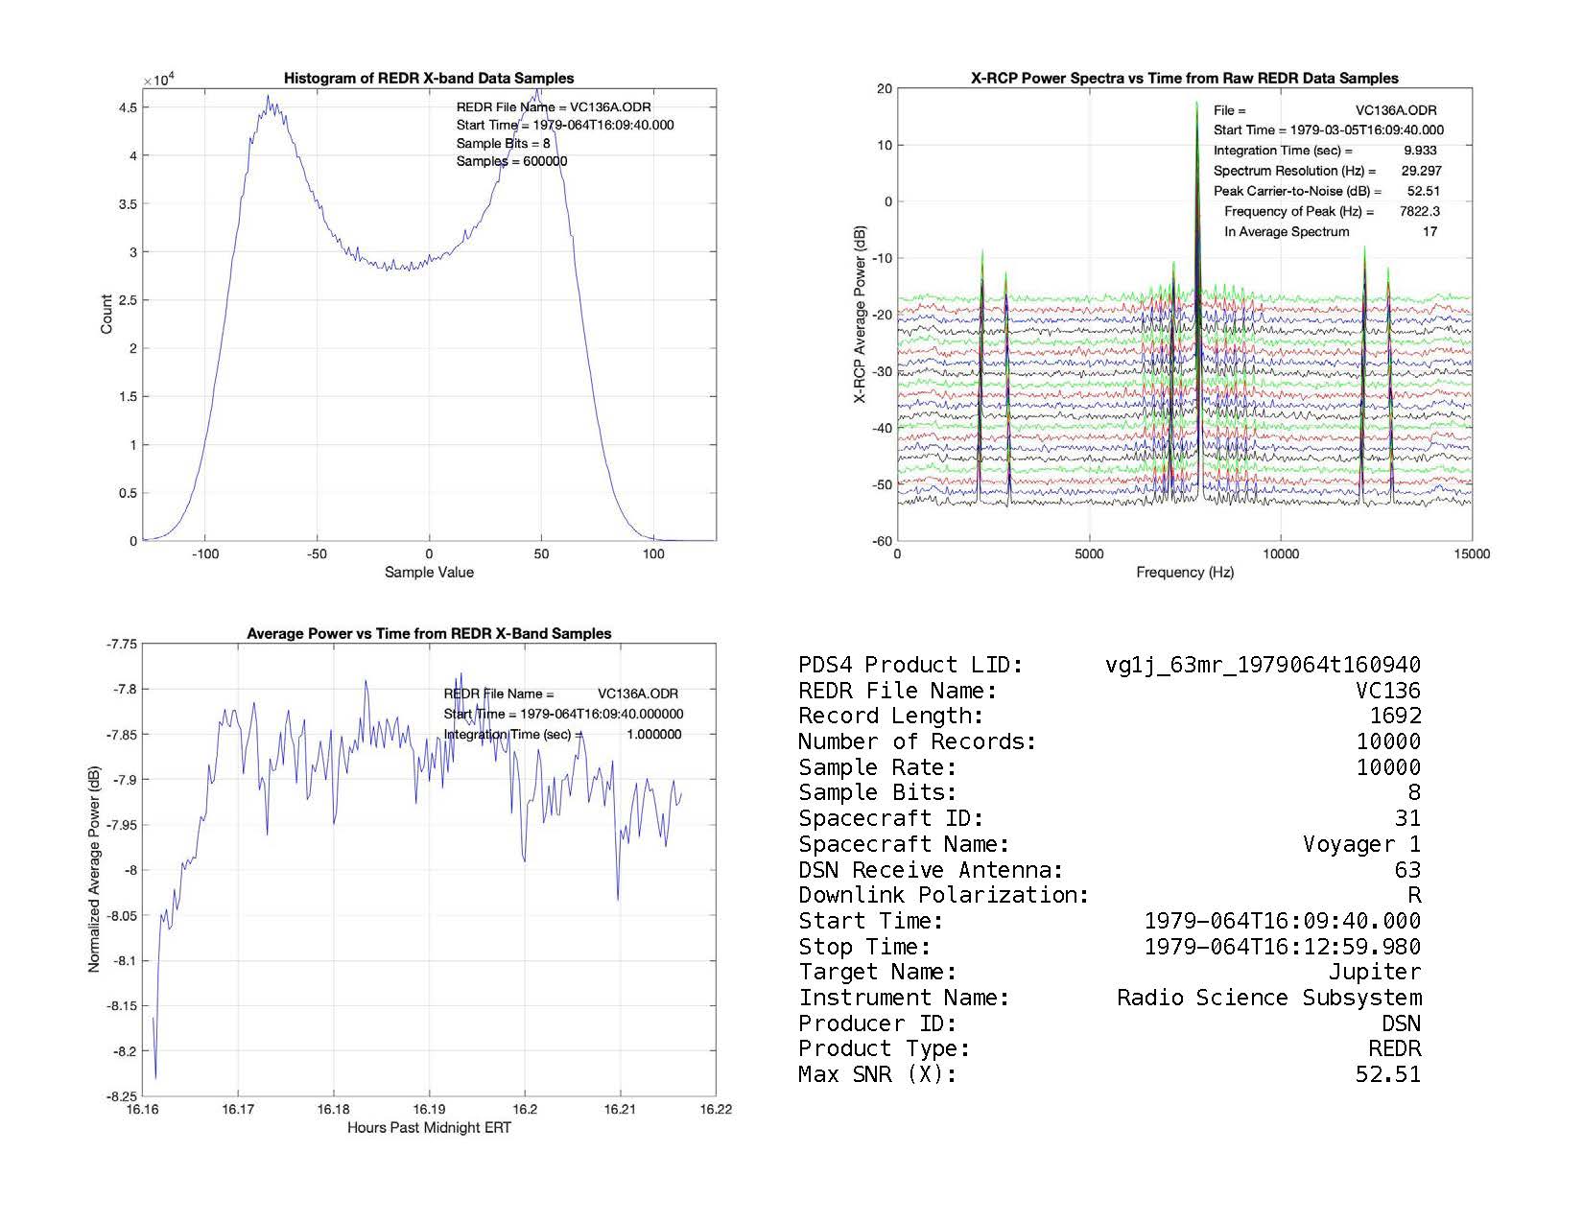Click the Average Power vs Time title
The width and height of the screenshot is (1583, 1223).
click(429, 634)
